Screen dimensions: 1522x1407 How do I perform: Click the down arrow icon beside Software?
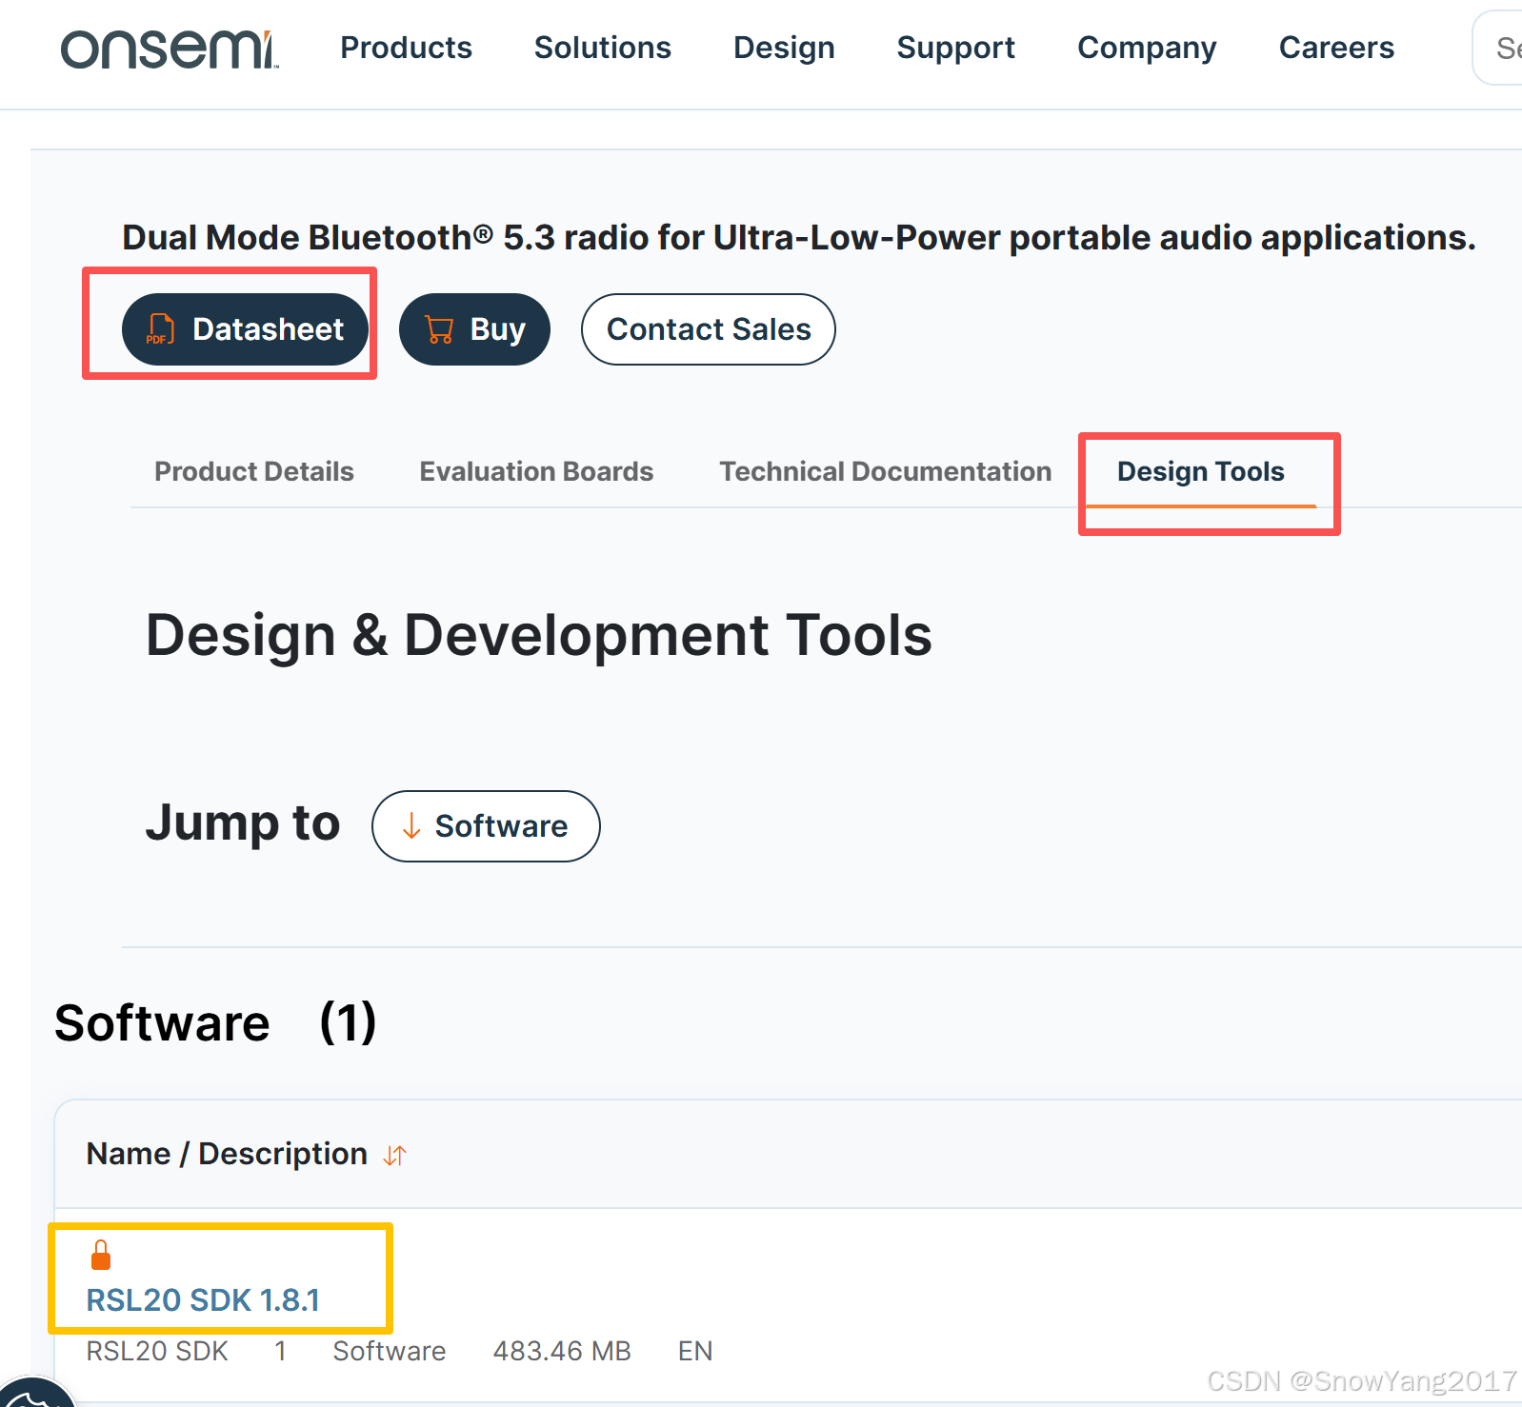click(411, 825)
